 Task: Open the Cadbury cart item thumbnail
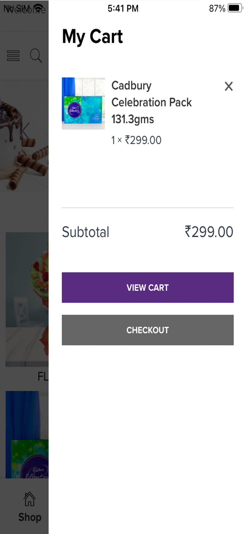pyautogui.click(x=83, y=103)
